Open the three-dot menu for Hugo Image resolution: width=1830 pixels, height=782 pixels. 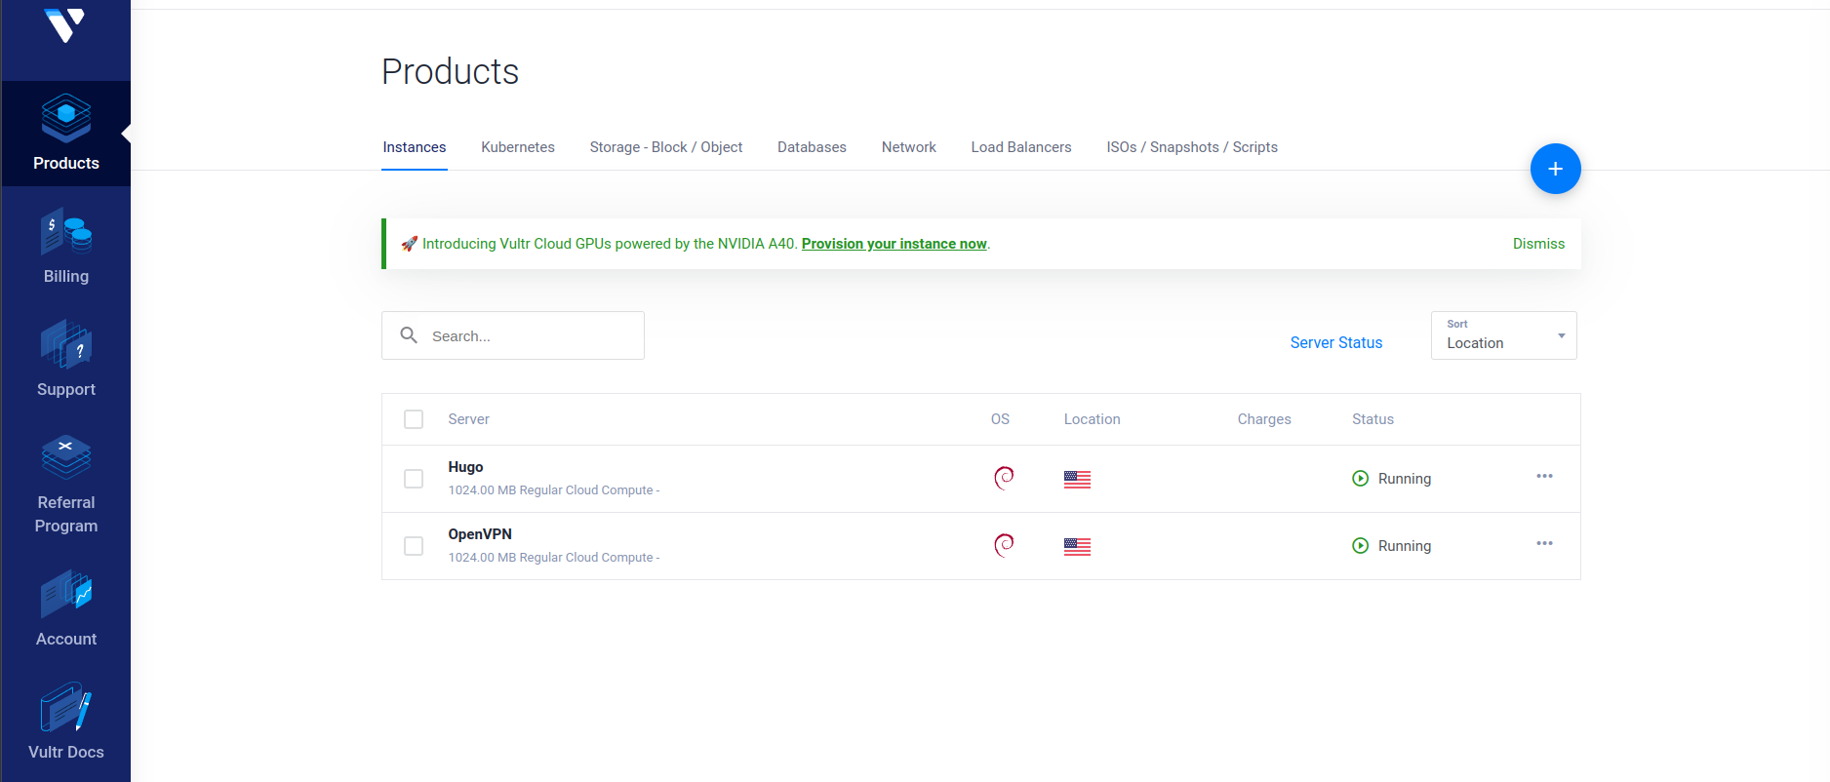tap(1544, 477)
